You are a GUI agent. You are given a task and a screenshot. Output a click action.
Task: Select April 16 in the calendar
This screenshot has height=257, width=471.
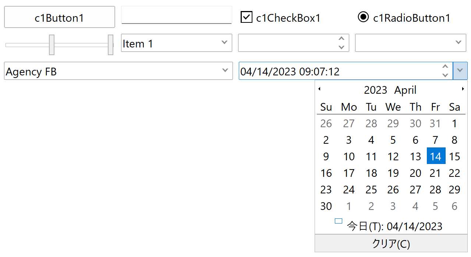click(326, 173)
